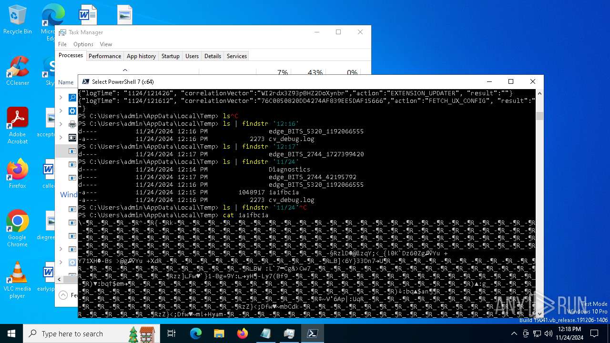This screenshot has width=610, height=343.
Task: Open the Recycle Bin desktop icon
Action: (x=17, y=20)
